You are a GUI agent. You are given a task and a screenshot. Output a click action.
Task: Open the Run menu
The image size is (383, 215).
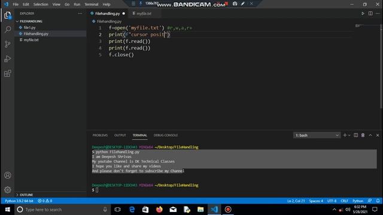77,4
